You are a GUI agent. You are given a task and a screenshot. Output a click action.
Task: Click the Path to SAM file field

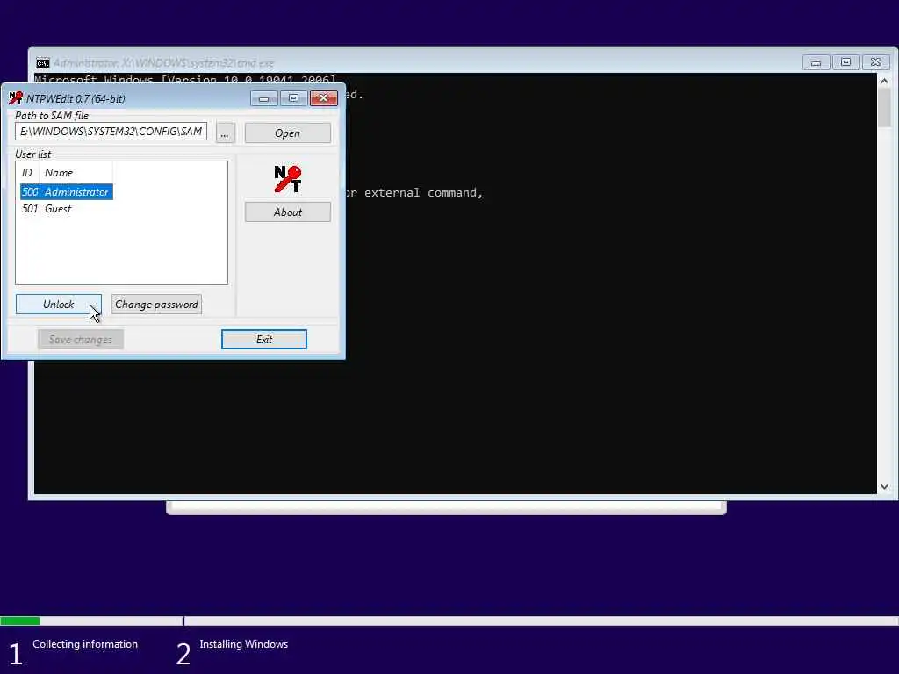(x=111, y=132)
